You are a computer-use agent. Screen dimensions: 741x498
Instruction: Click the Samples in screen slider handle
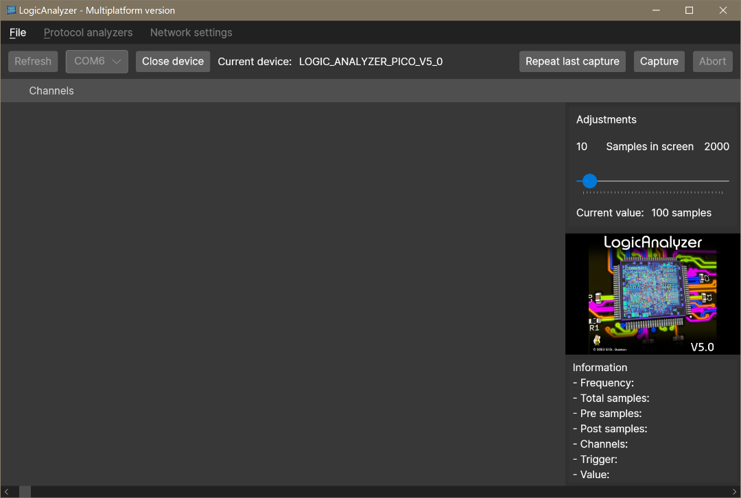coord(590,181)
